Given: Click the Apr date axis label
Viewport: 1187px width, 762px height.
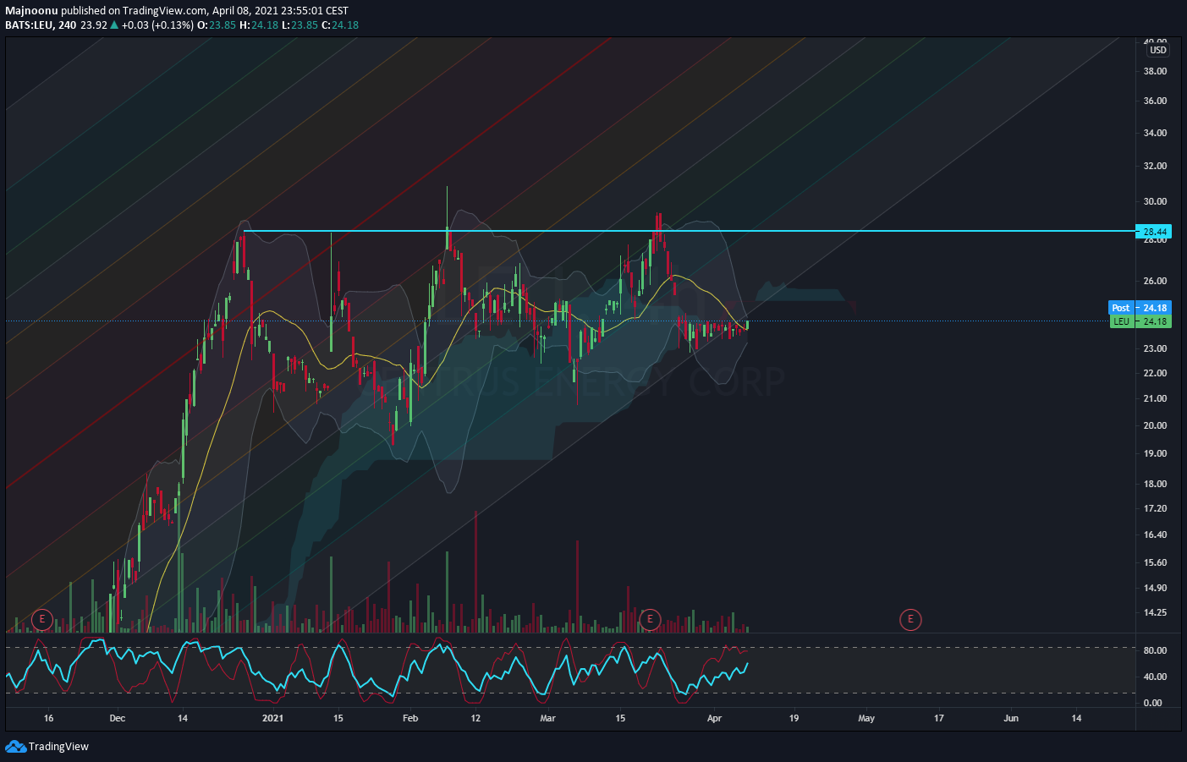Looking at the screenshot, I should click(x=714, y=718).
